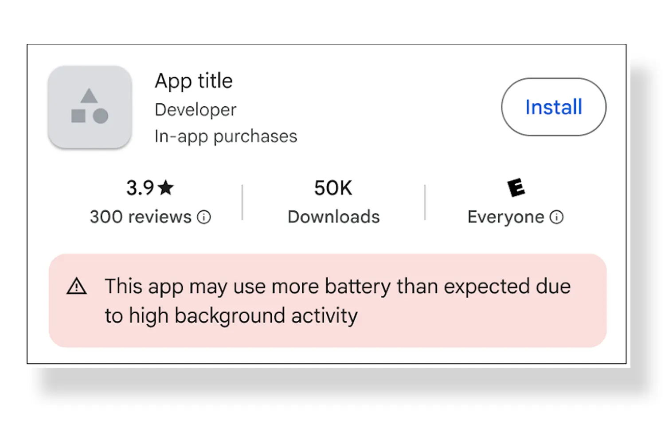Open the Developer link
The image size is (665, 443).
(196, 110)
